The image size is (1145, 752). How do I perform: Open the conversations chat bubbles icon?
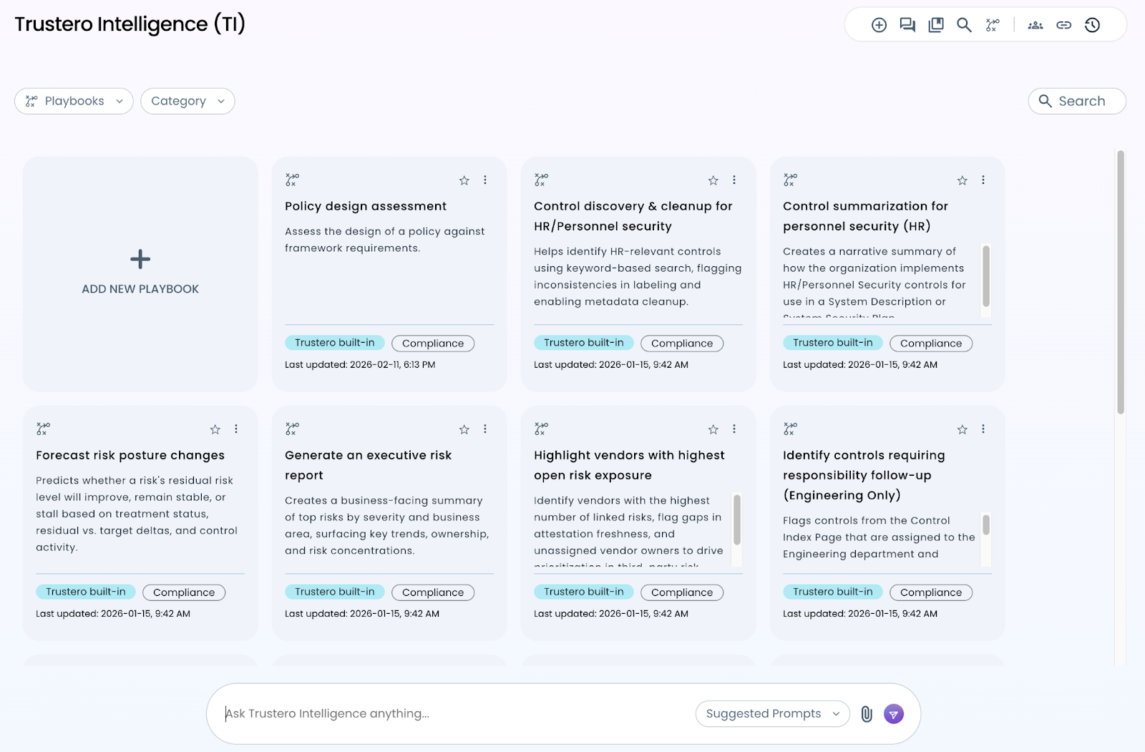[x=907, y=25]
